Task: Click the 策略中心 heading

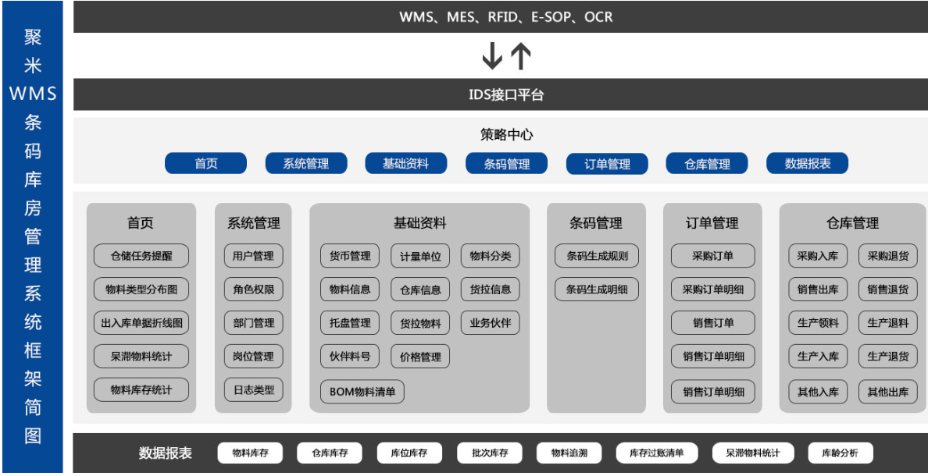Action: click(x=507, y=135)
